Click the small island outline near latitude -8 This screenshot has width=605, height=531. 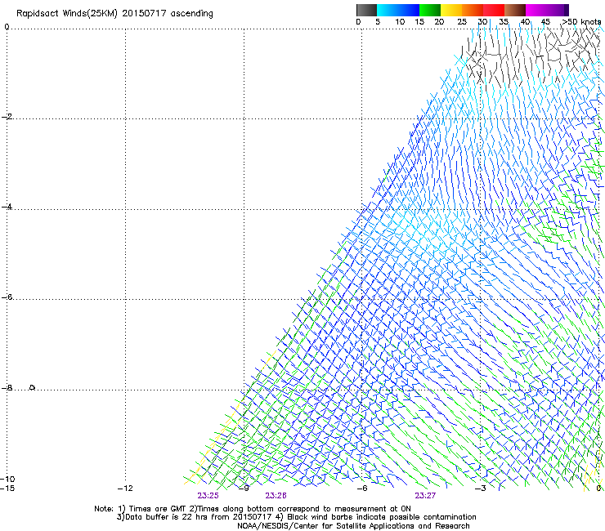33,387
